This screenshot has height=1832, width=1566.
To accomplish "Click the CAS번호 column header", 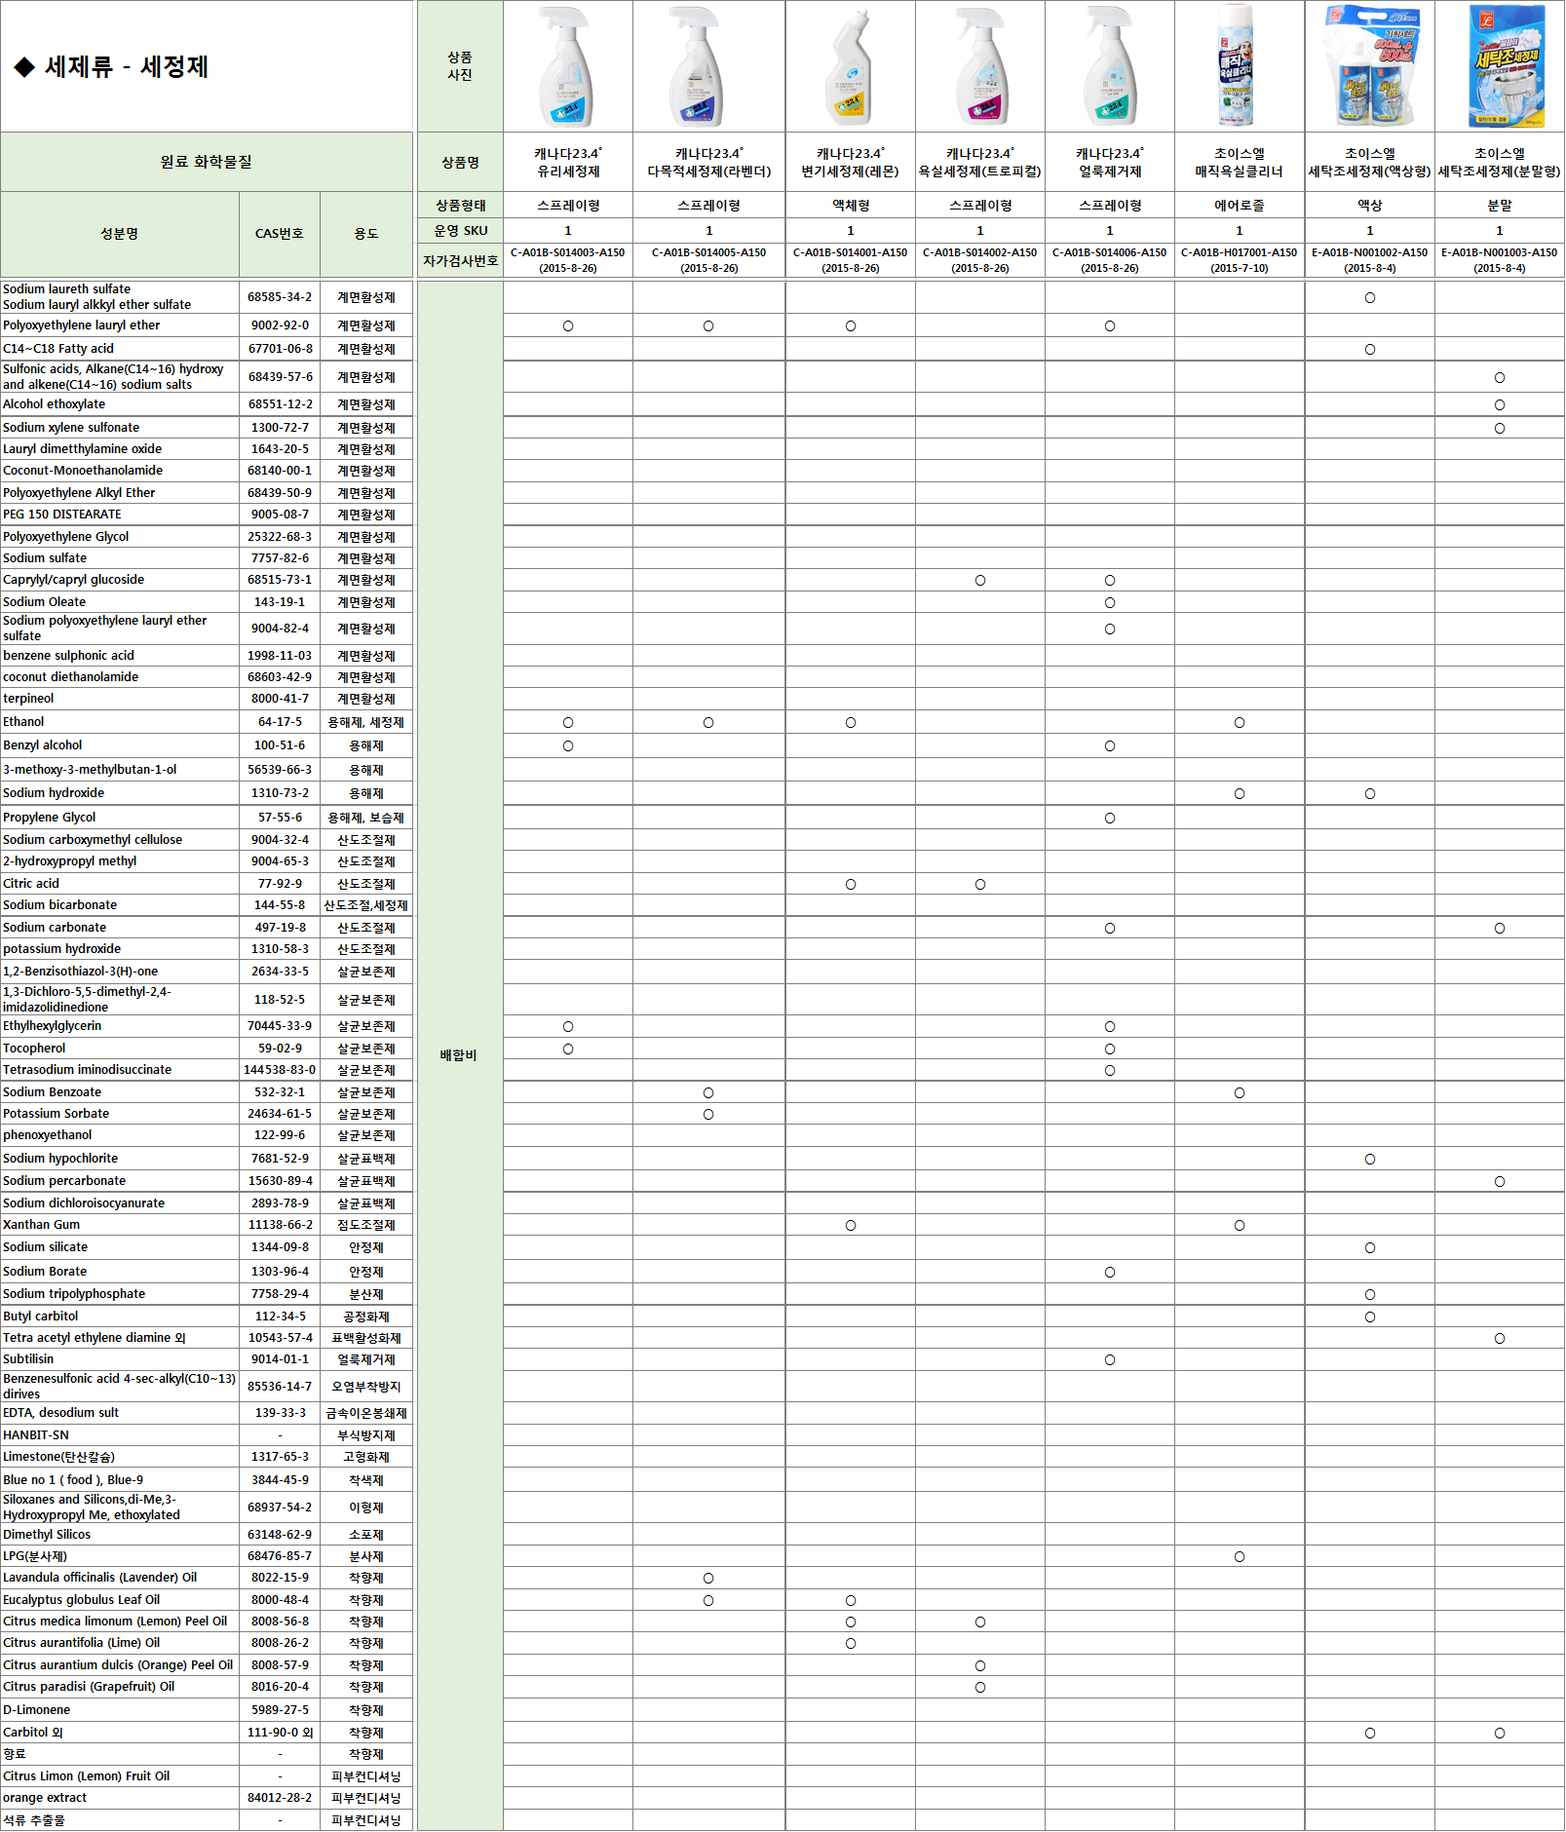I will click(x=280, y=234).
